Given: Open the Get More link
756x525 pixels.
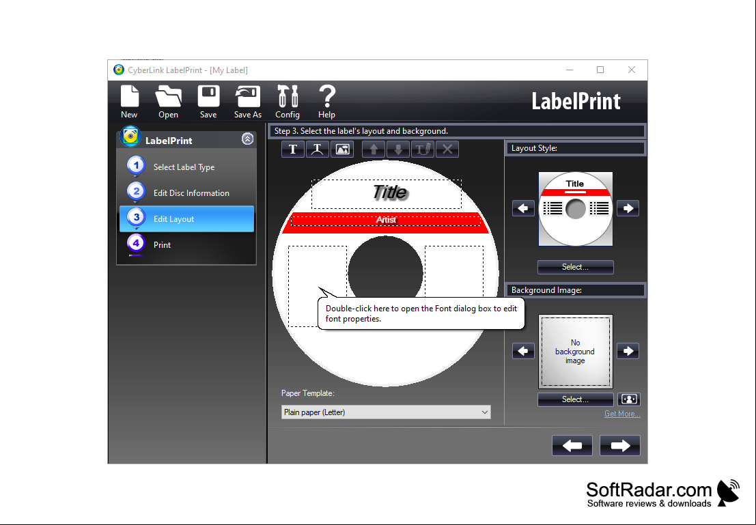Looking at the screenshot, I should point(622,414).
